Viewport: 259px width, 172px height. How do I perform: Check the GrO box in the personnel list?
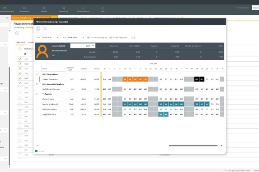point(20,88)
